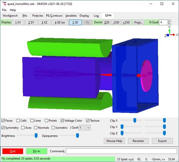
Task: Click the Clip Z right slider handle
Action: 164,133
